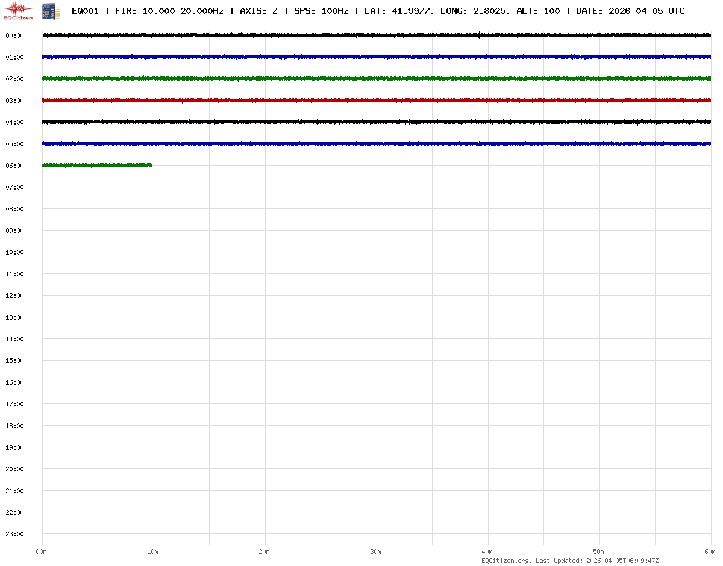Open the EQCitizen.org footer link

click(506, 561)
